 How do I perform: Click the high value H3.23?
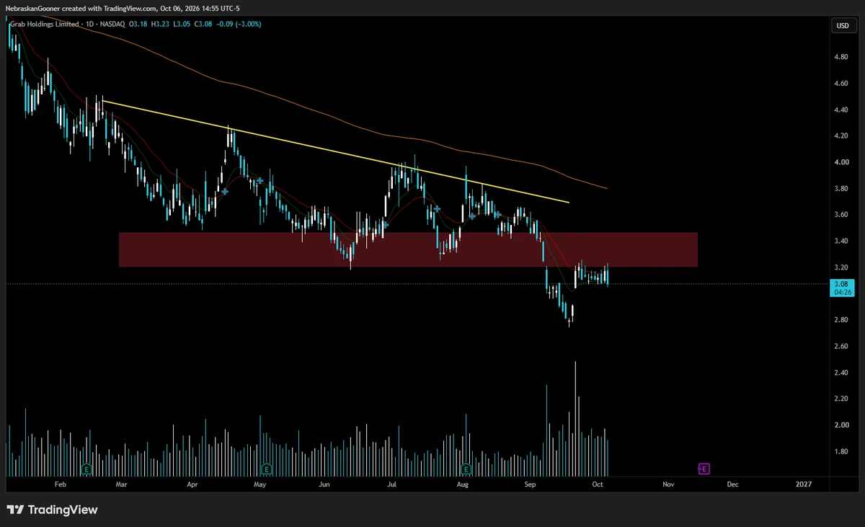[x=161, y=25]
